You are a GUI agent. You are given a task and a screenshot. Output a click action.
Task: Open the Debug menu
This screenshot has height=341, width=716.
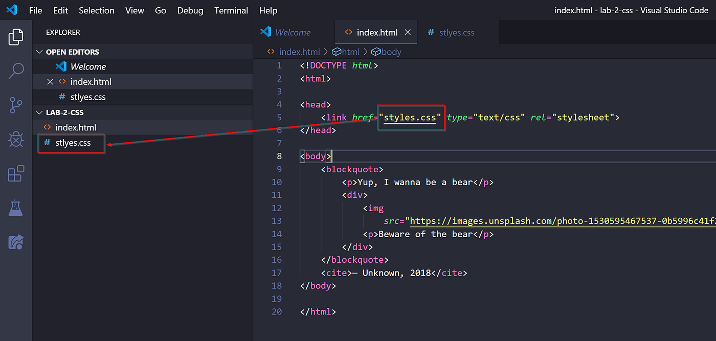(190, 10)
